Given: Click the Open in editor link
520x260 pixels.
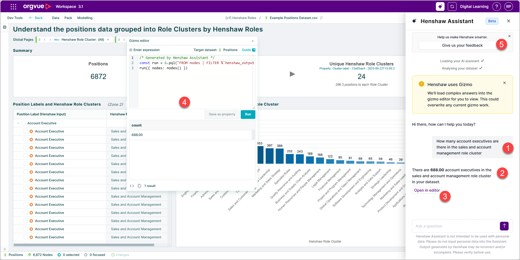Looking at the screenshot, I should coord(427,190).
